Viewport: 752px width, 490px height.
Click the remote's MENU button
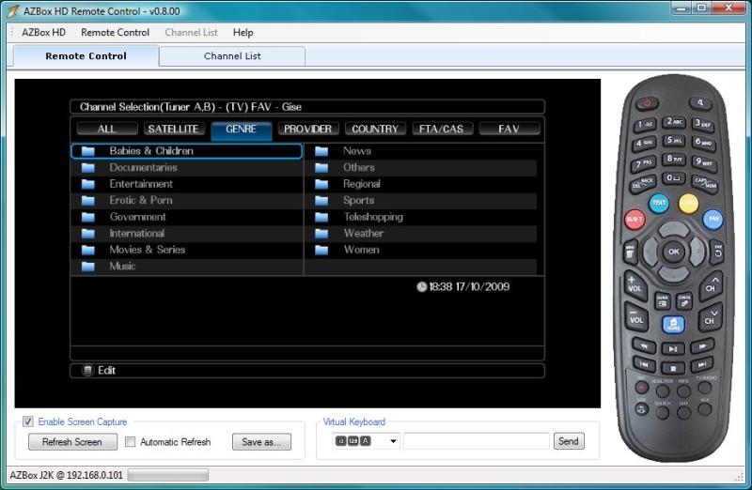tap(630, 252)
